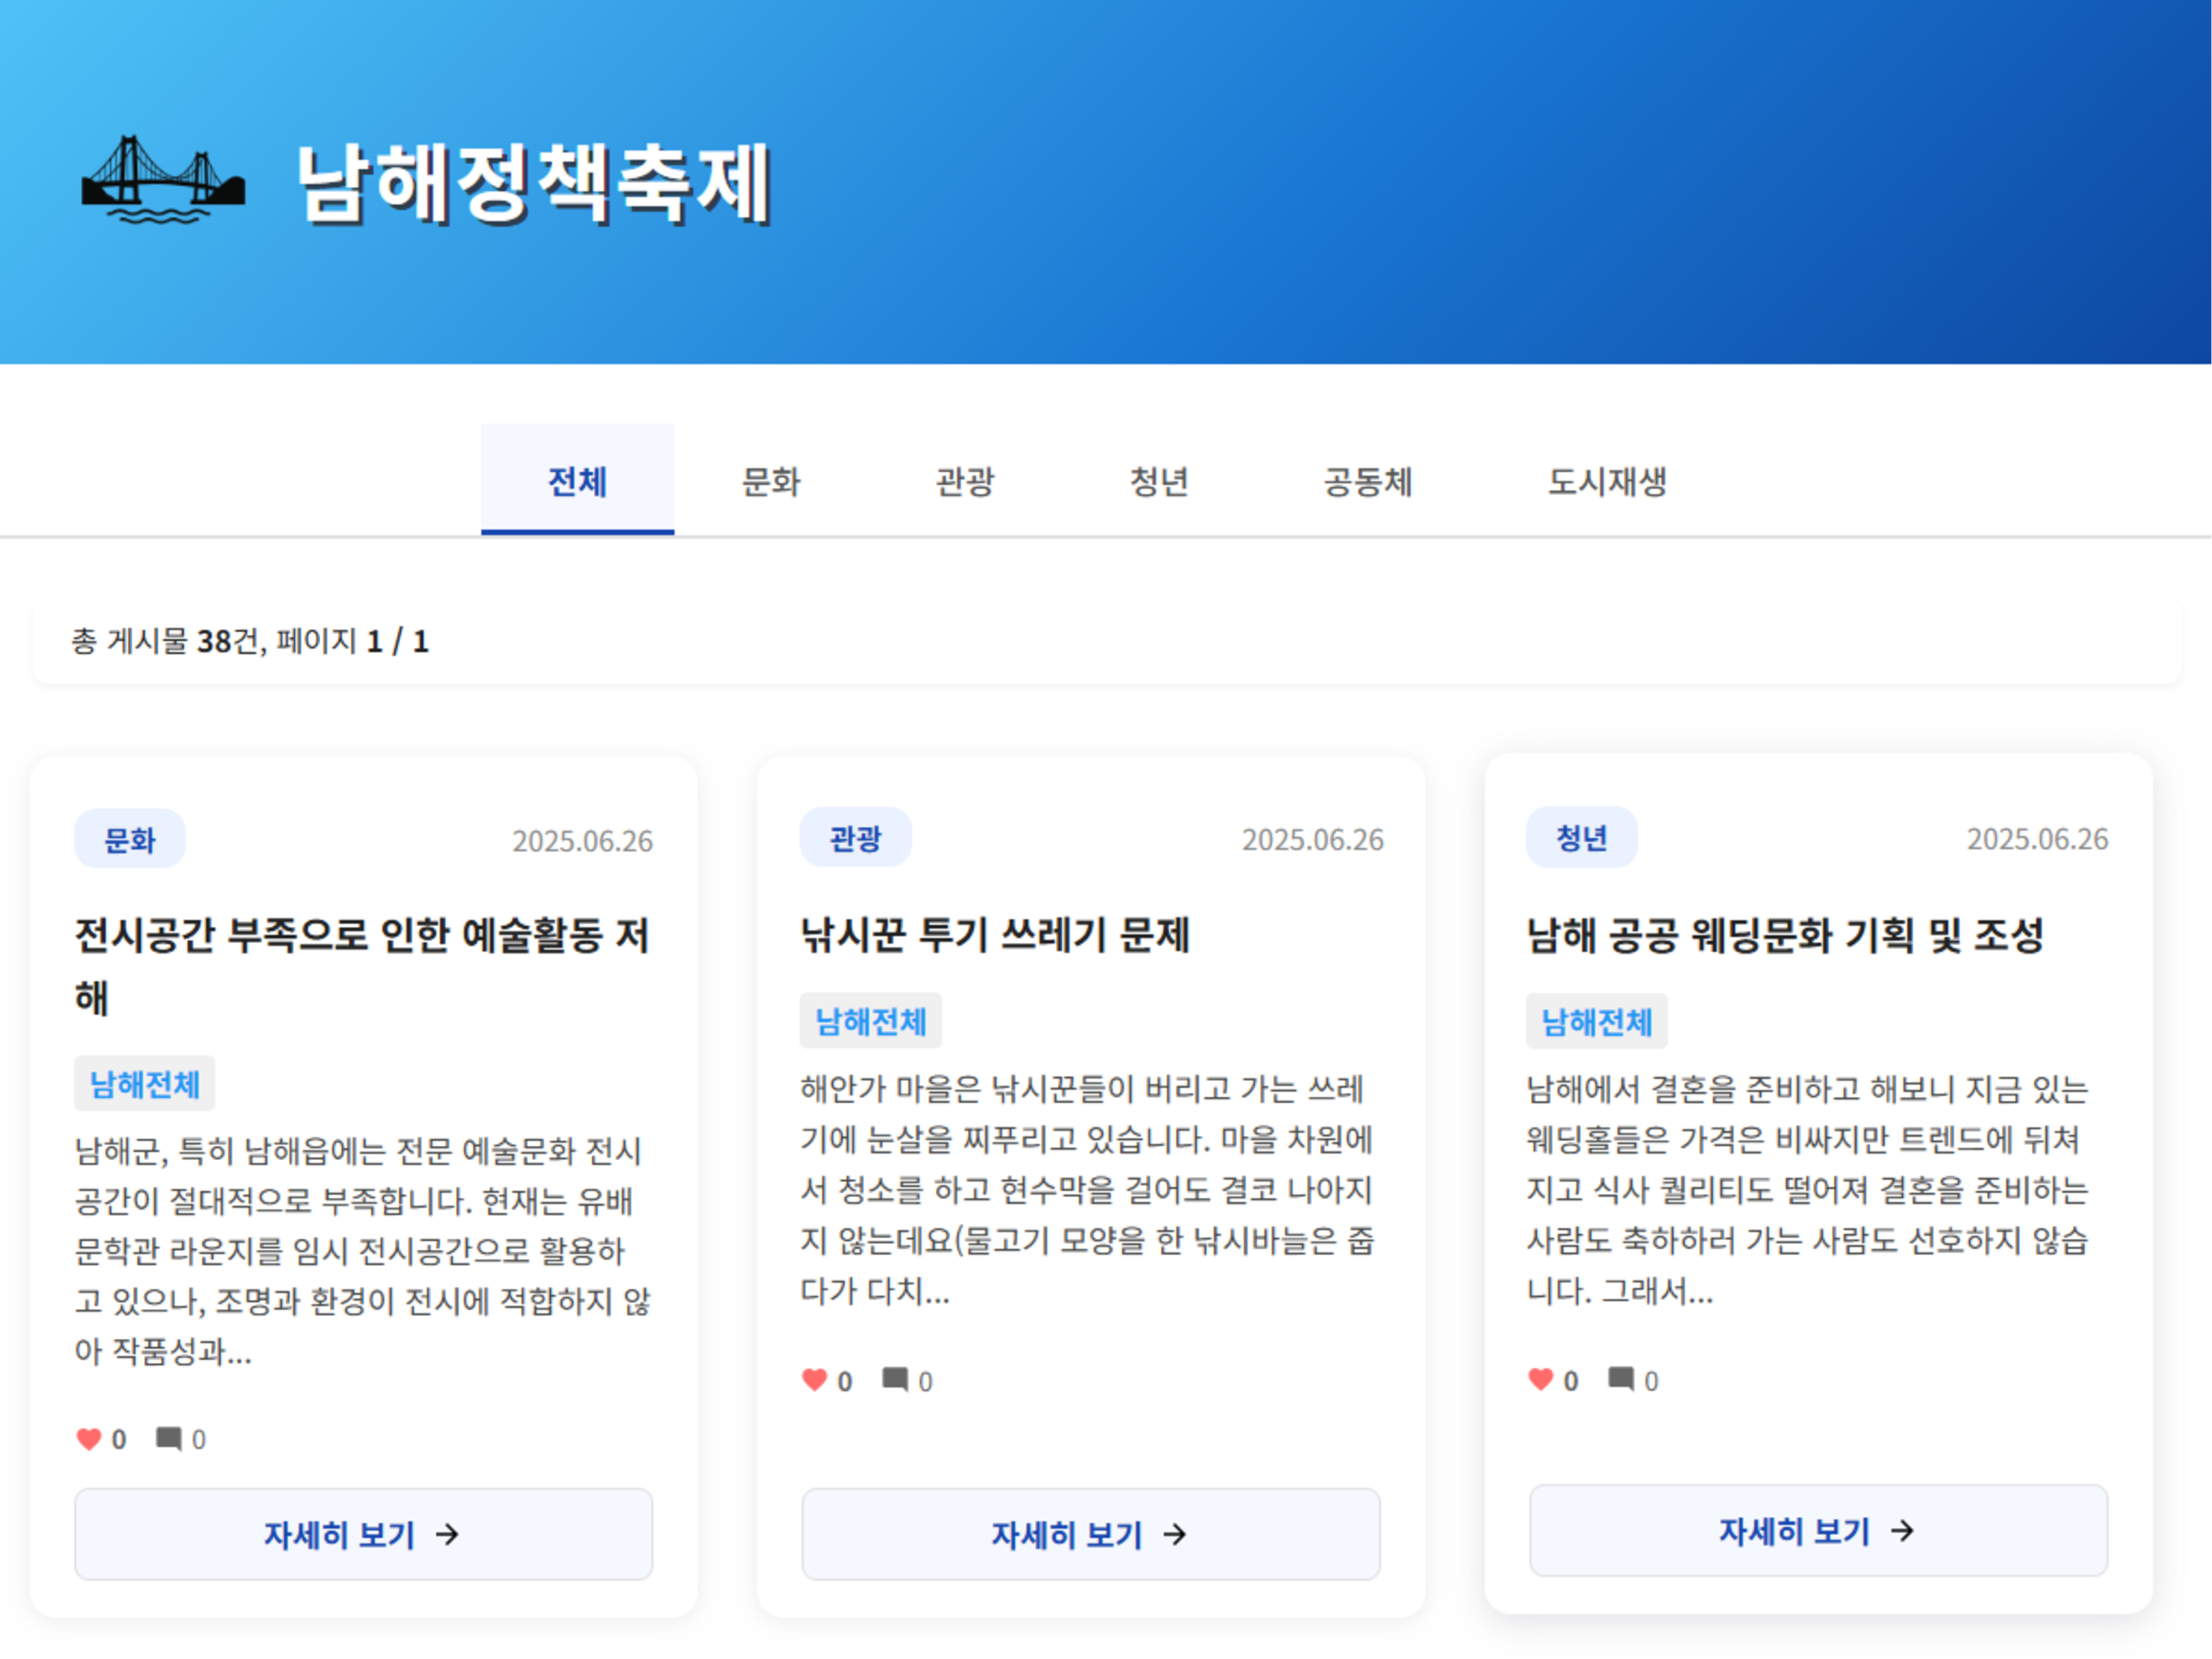Click excerpt starting 남해군, 특히 남해읍에는
The image size is (2212, 1659).
(x=362, y=1250)
